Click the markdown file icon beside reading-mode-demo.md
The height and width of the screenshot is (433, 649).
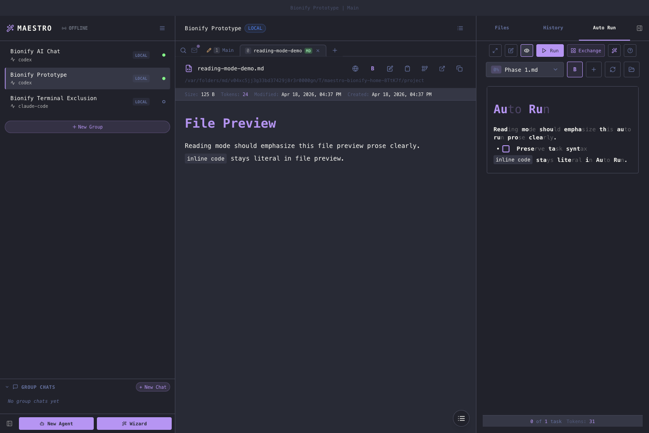(x=189, y=69)
